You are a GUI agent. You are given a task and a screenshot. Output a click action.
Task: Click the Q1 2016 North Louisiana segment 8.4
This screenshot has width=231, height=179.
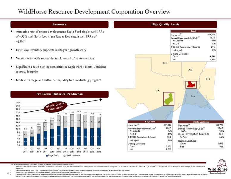pyautogui.click(x=79, y=121)
